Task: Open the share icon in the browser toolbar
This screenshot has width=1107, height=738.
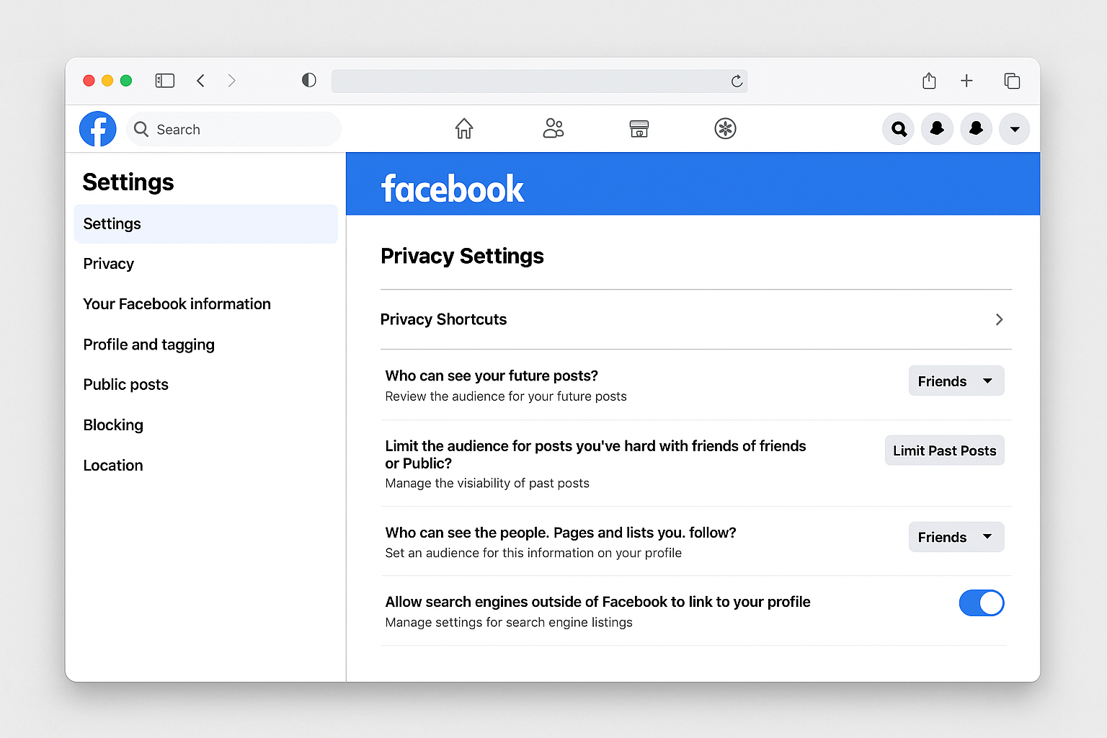Action: pyautogui.click(x=928, y=81)
